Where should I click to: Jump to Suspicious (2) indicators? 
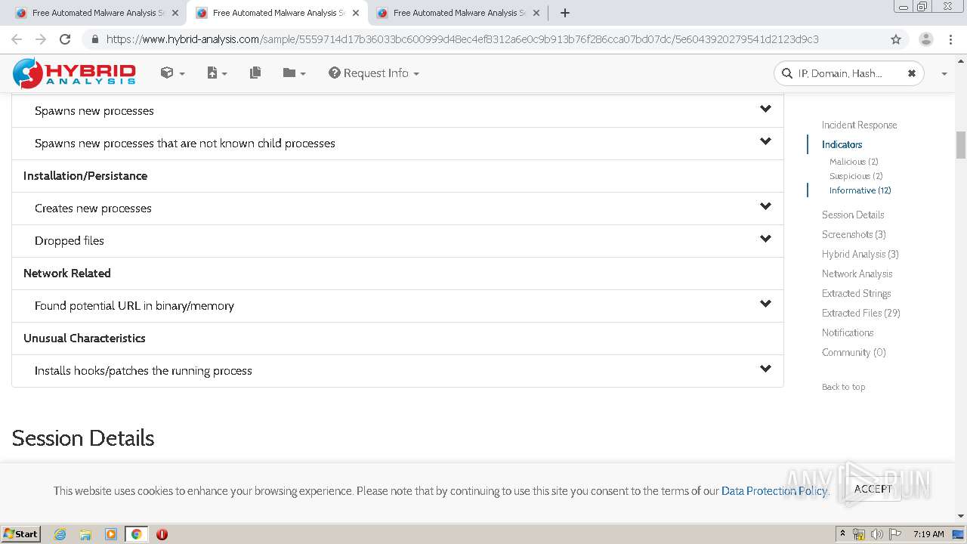click(856, 176)
